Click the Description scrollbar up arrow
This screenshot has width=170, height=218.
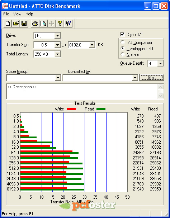pos(161,87)
